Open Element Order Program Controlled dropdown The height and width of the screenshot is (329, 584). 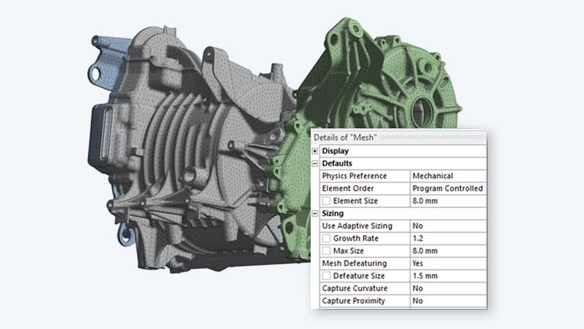(448, 188)
